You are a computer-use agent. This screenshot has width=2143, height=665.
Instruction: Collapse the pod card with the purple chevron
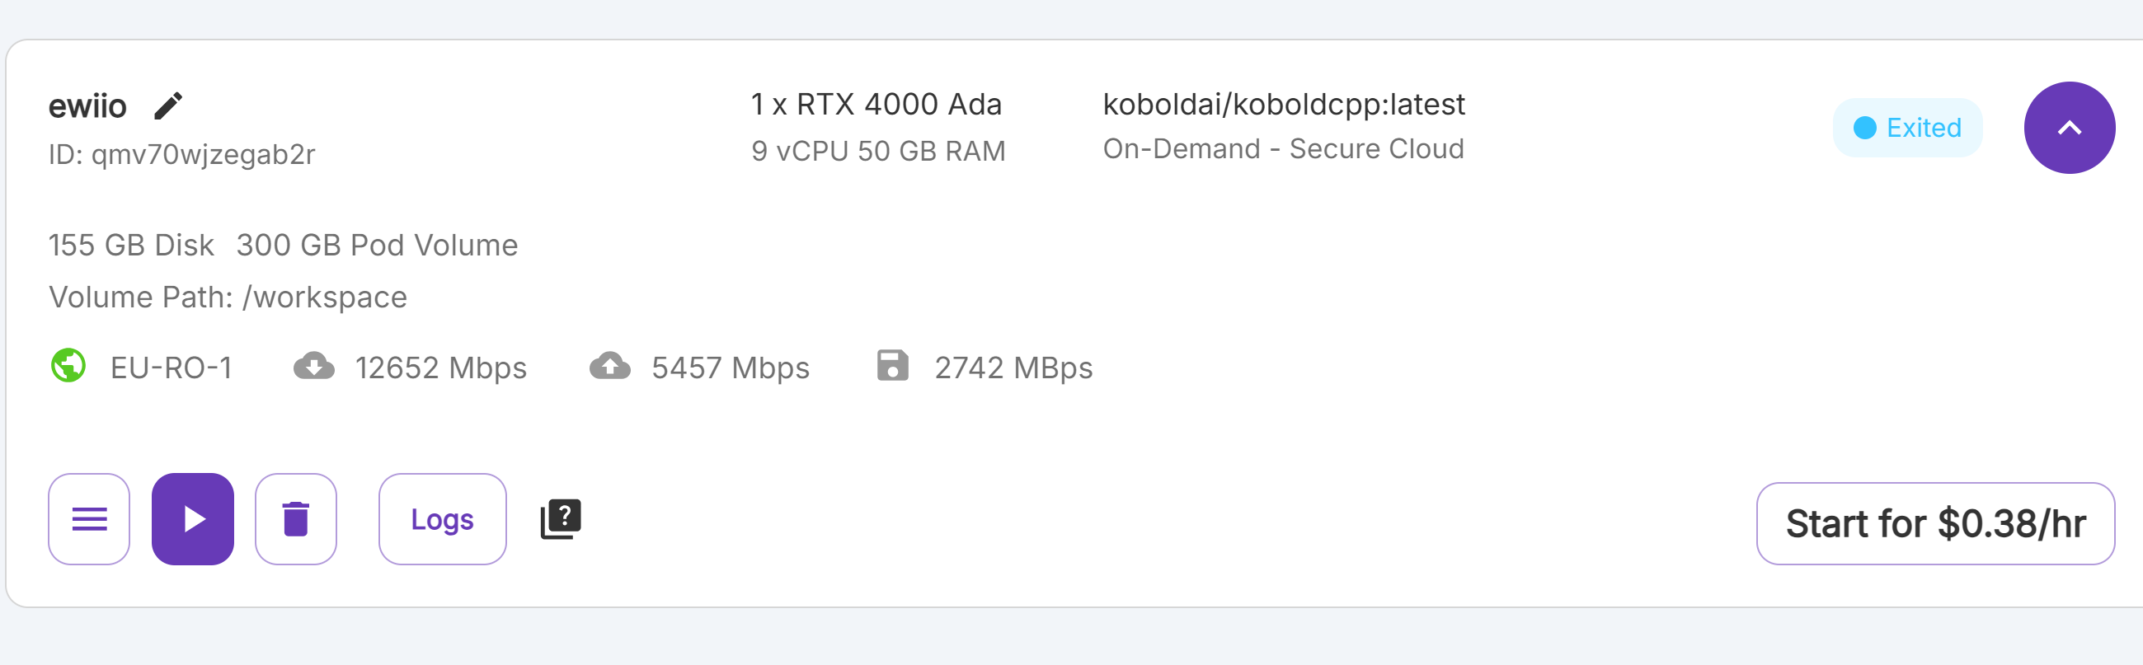[x=2068, y=128]
